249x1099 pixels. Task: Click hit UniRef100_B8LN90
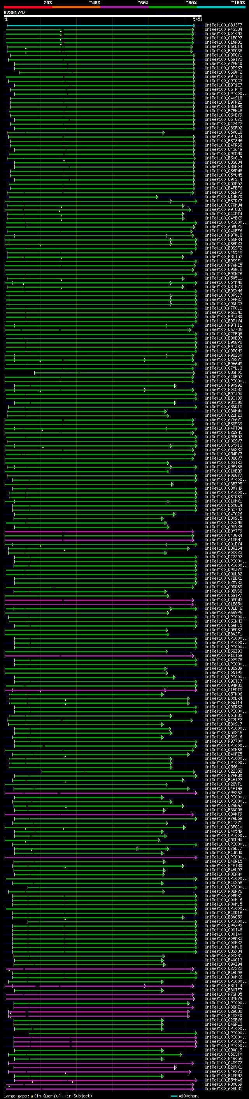pyautogui.click(x=223, y=107)
